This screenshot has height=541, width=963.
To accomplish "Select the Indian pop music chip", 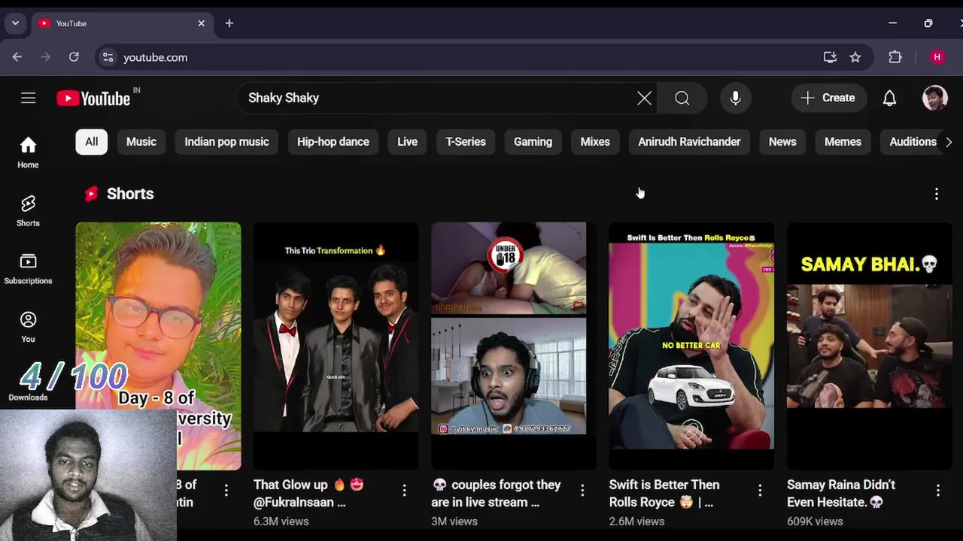I will coord(226,141).
